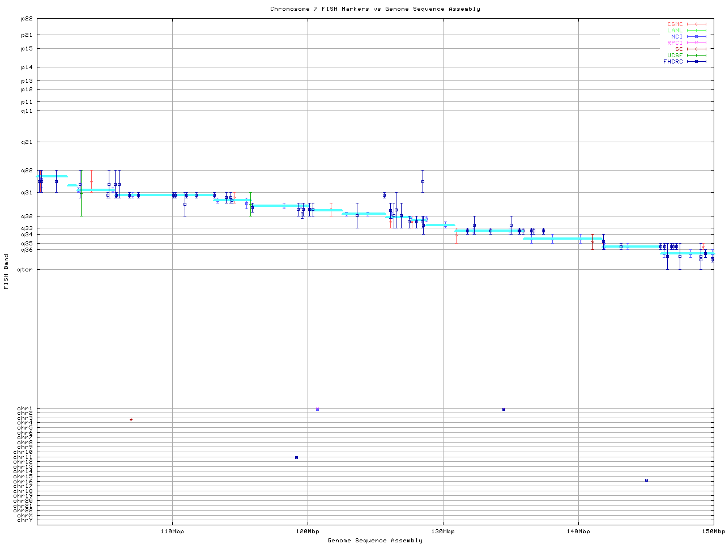Click the NCI legend square marker

pos(696,37)
